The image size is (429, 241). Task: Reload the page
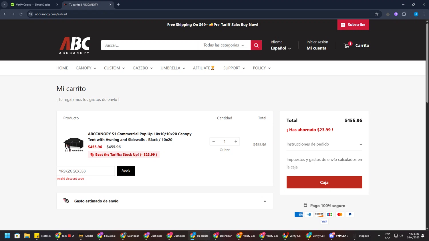click(x=21, y=14)
